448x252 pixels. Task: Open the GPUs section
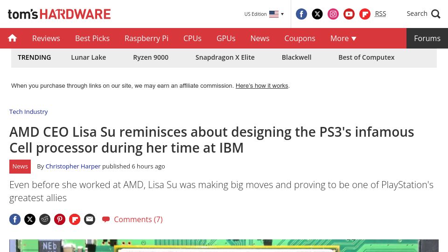(226, 38)
